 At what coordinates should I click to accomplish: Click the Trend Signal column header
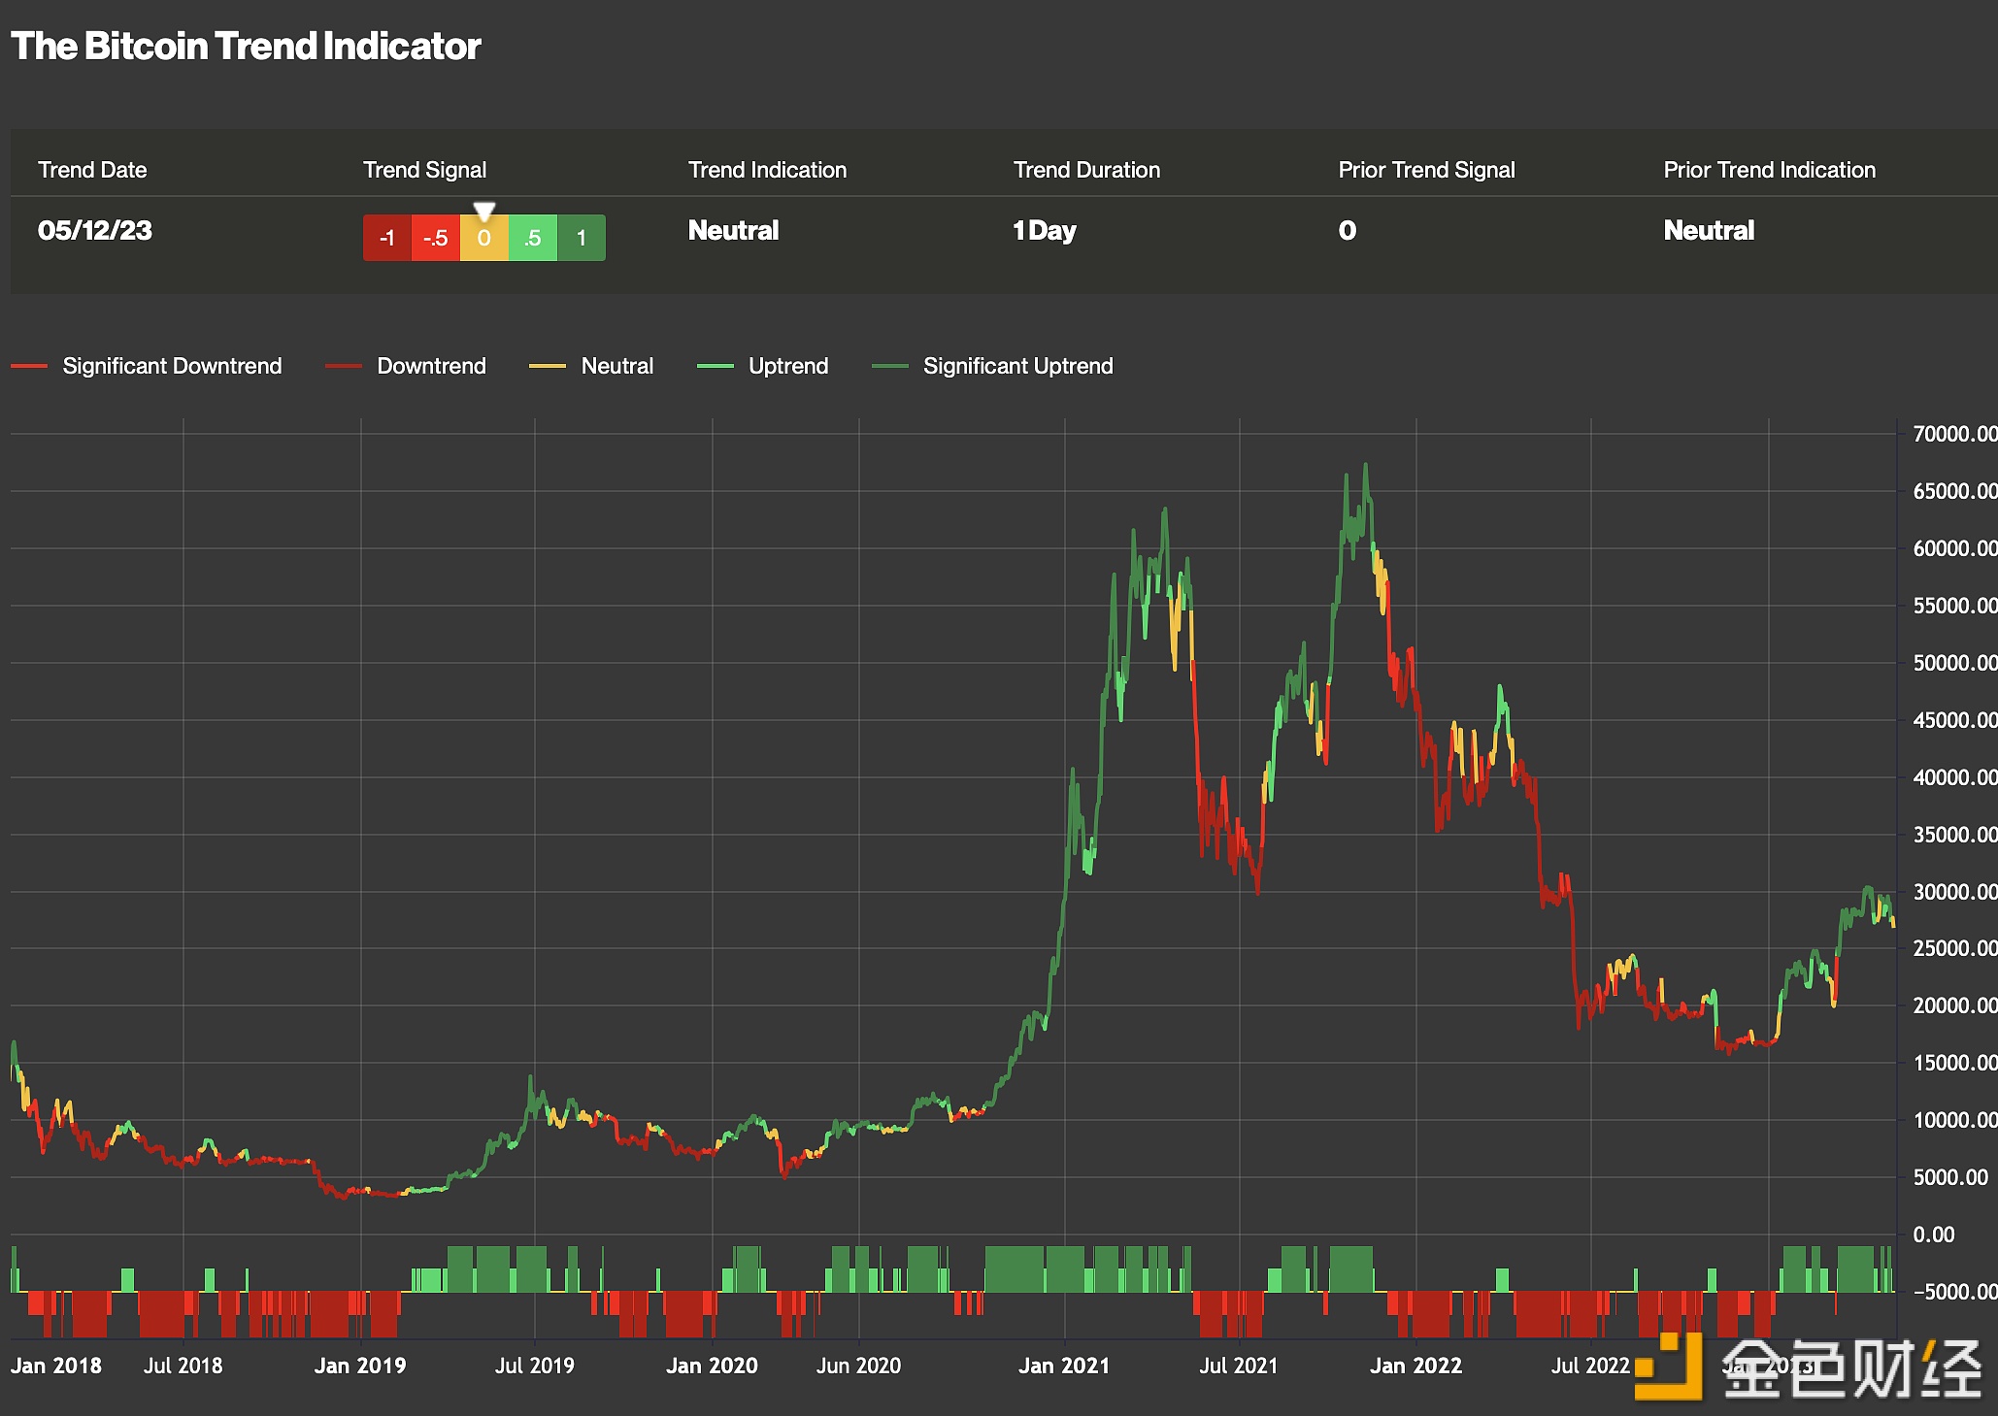click(x=424, y=170)
